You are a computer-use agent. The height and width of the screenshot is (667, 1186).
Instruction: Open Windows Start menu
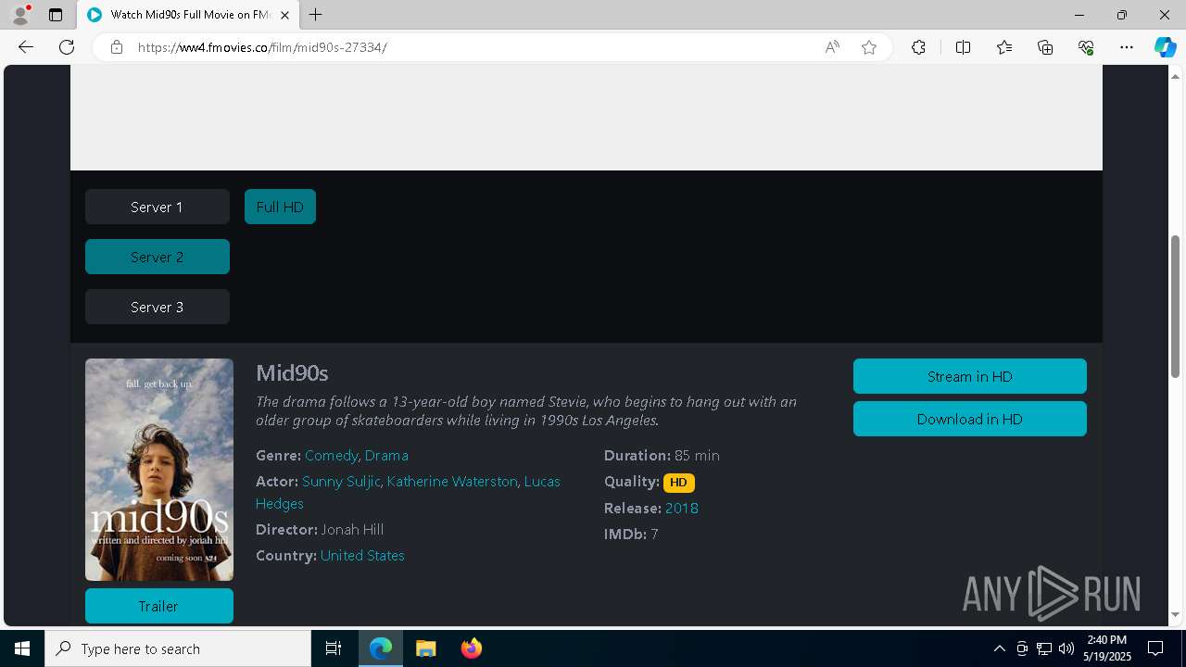click(x=22, y=648)
